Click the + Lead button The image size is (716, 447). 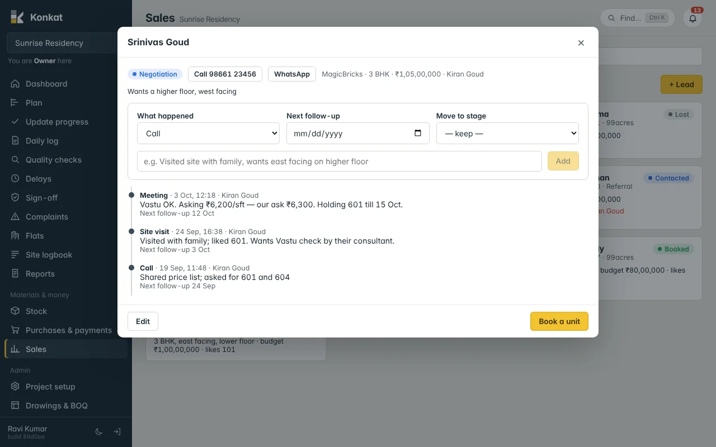point(681,84)
